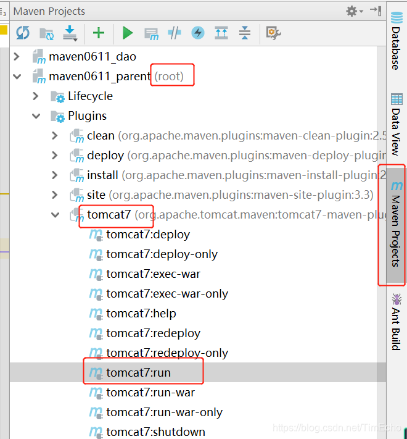
Task: Click the Plugins folder gear icon
Action: point(57,117)
